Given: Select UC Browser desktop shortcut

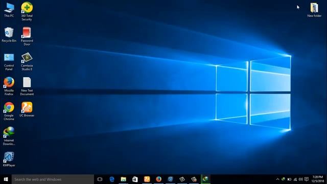Looking at the screenshot, I should [27, 109].
